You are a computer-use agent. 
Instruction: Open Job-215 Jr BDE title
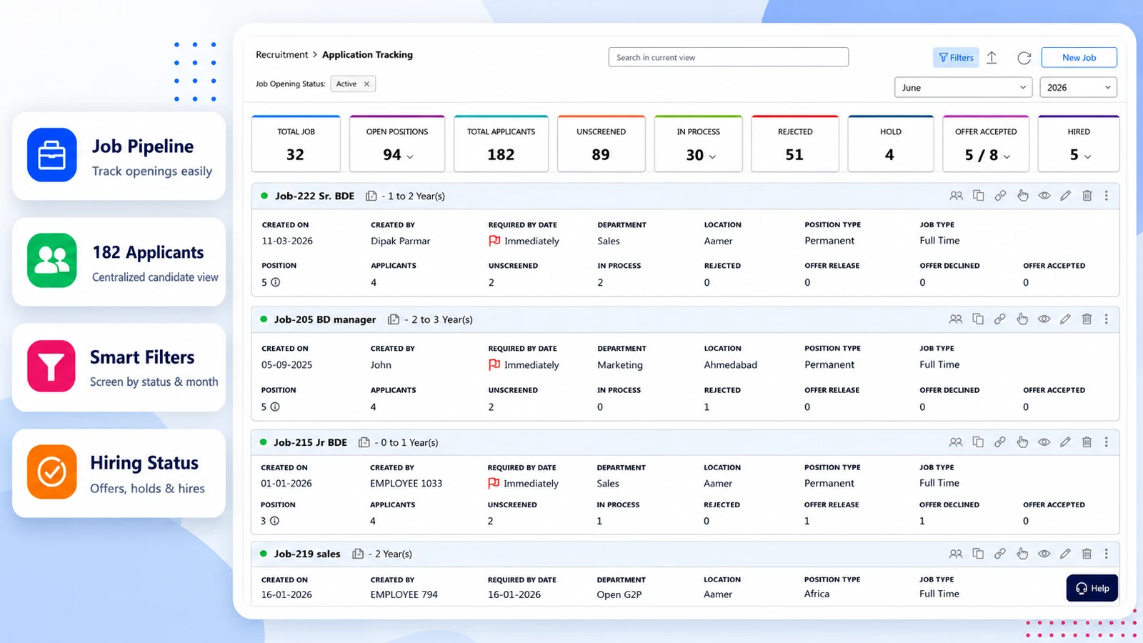tap(310, 442)
